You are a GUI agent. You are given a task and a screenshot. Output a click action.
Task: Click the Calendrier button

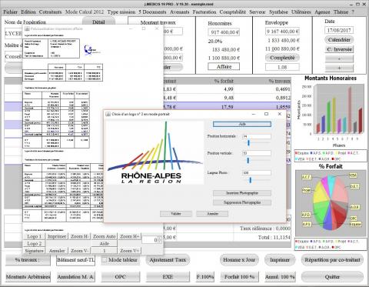[339, 40]
